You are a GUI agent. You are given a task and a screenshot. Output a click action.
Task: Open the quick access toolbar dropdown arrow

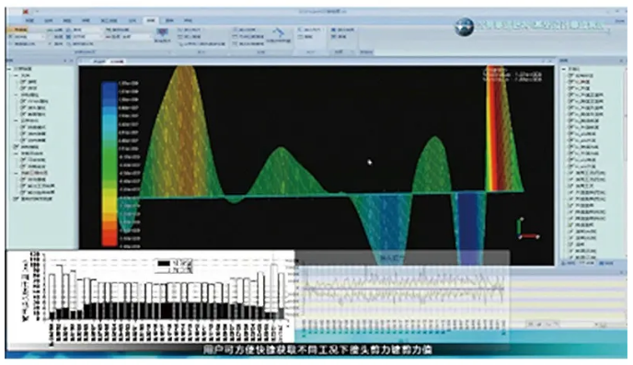click(37, 12)
